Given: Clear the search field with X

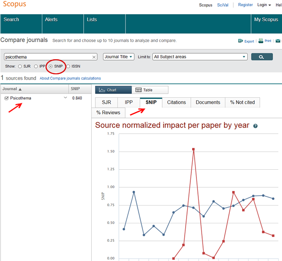Looking at the screenshot, I should click(94, 57).
